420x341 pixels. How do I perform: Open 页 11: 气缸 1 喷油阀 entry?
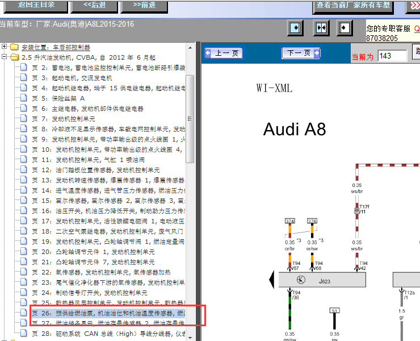click(88, 160)
